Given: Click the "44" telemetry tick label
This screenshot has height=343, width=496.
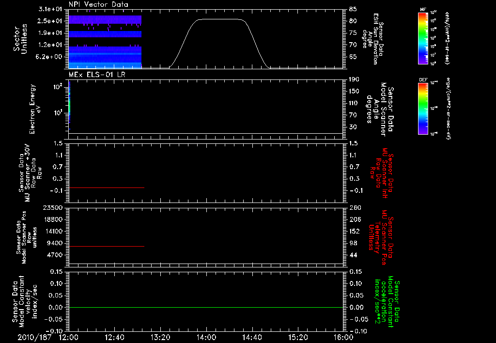Looking at the screenshot, I should 353,255.
